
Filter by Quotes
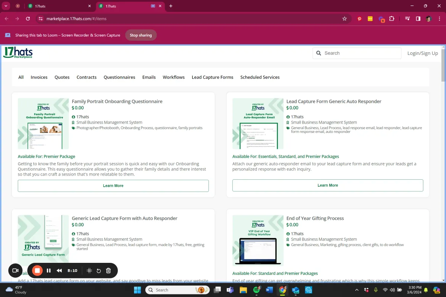point(62,77)
